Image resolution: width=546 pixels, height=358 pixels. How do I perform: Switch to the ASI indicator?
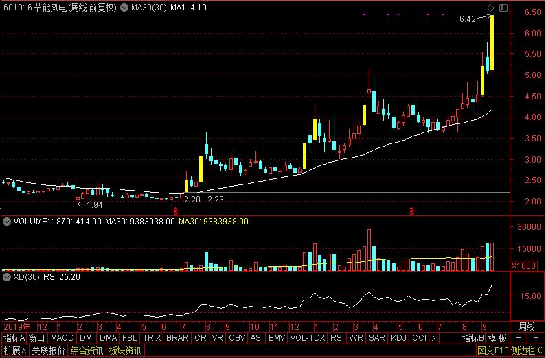pos(257,338)
